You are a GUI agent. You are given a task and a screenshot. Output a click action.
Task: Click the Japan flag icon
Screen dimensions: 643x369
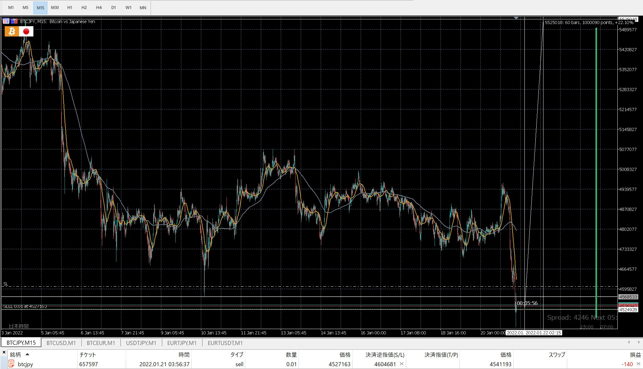[26, 31]
